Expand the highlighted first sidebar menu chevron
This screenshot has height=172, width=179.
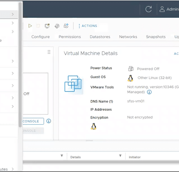click(x=13, y=15)
